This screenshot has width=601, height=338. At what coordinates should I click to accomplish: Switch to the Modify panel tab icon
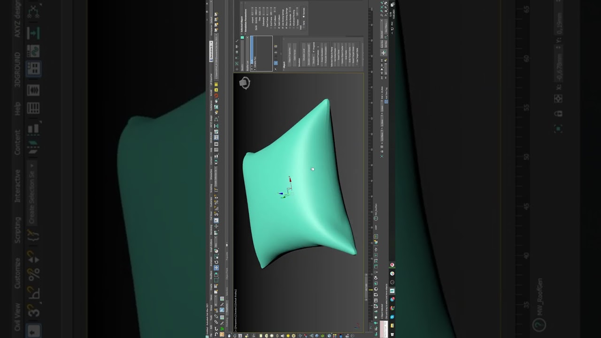237,63
